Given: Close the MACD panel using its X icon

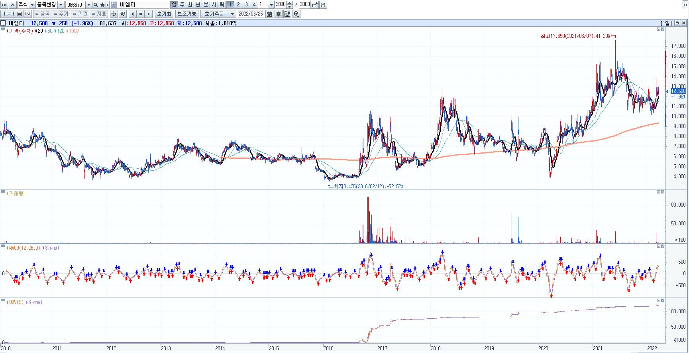Looking at the screenshot, I should [663, 246].
